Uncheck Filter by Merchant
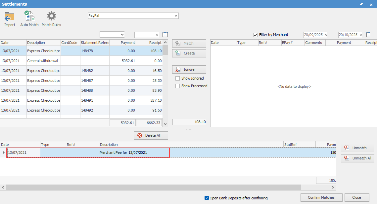 pyautogui.click(x=255, y=35)
